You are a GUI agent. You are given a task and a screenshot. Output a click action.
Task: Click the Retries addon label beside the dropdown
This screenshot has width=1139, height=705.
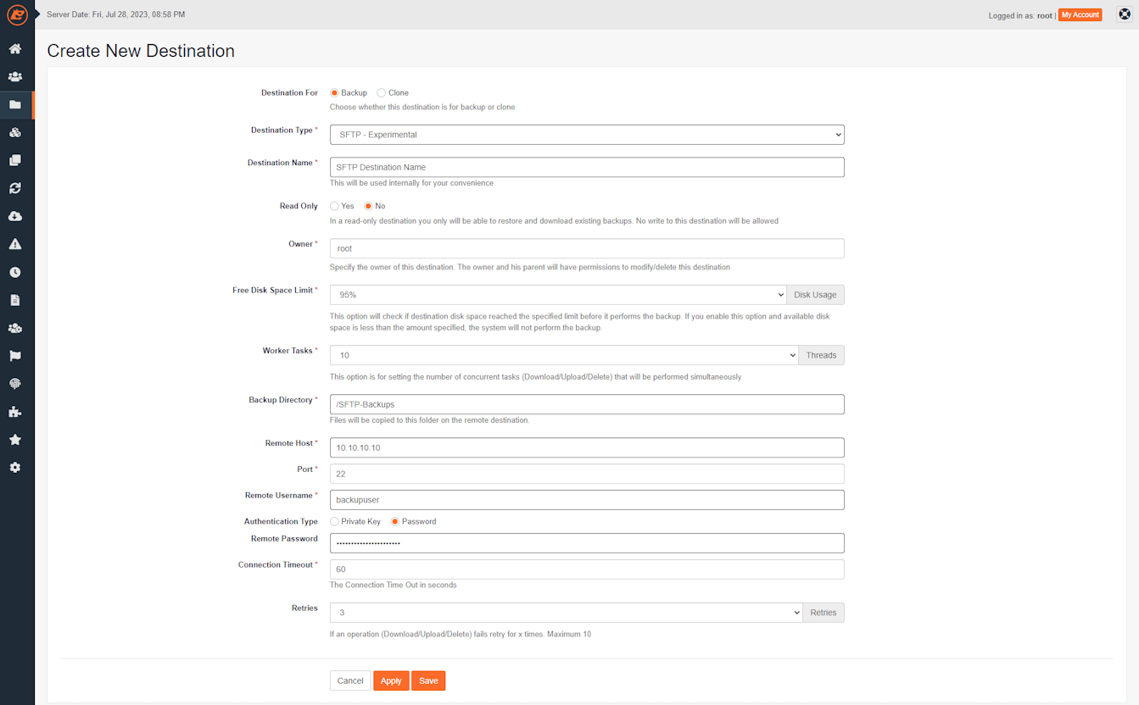823,613
